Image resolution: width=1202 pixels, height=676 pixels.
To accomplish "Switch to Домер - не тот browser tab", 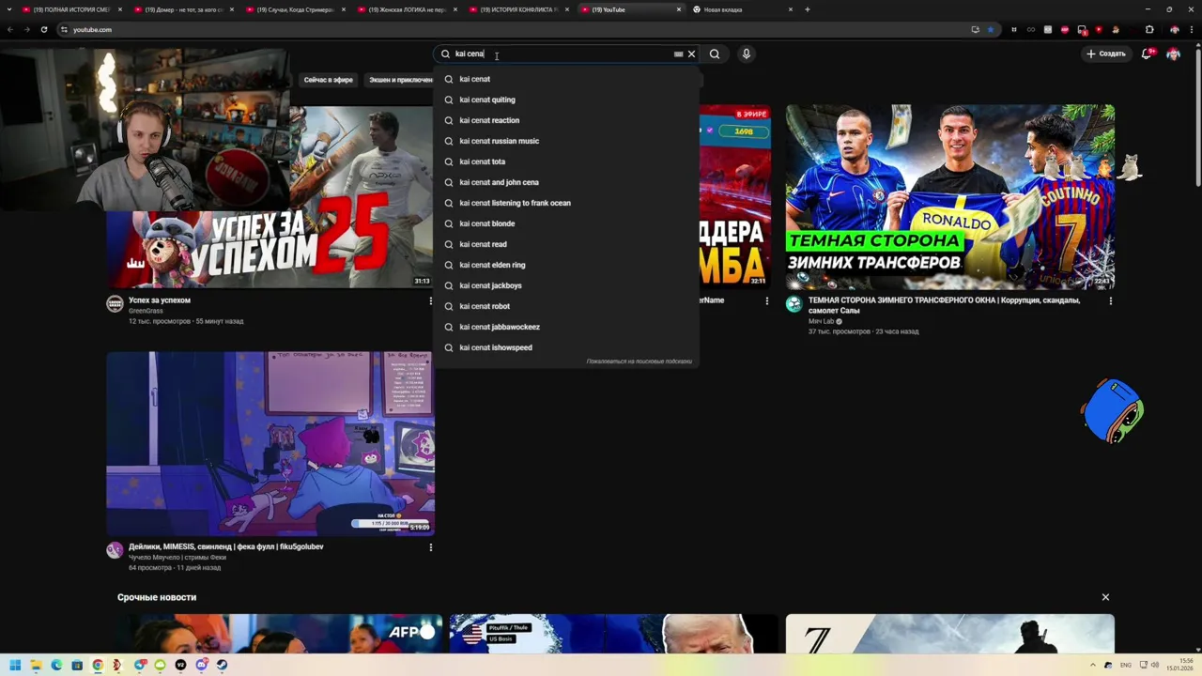I will coord(183,9).
